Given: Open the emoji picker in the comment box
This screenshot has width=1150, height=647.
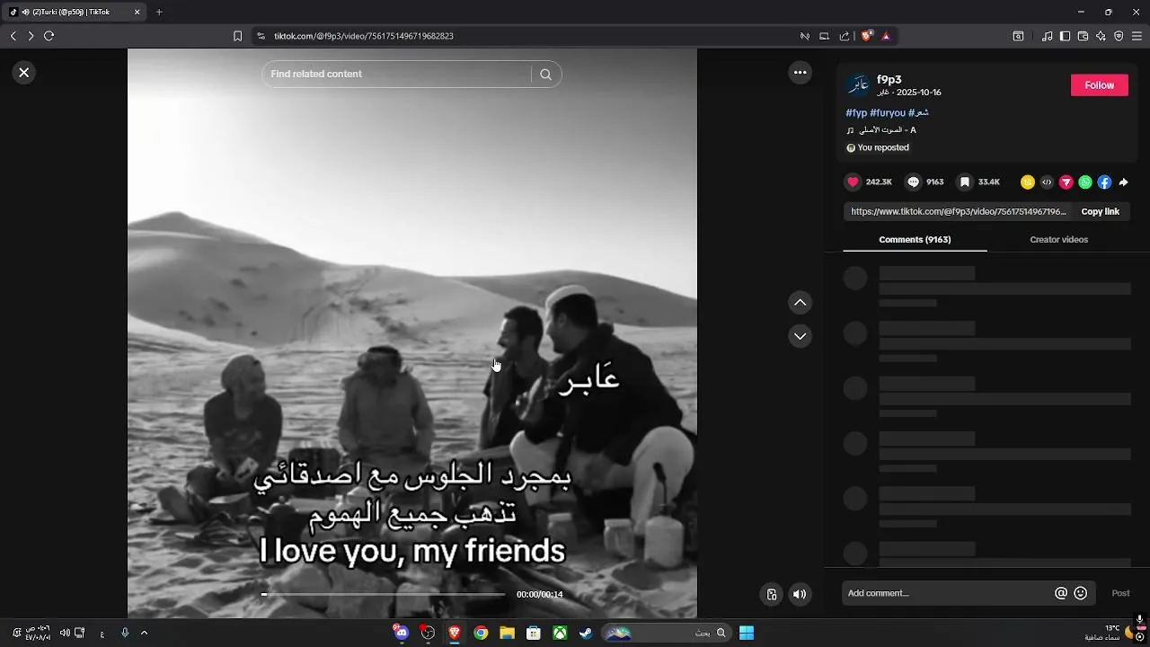Looking at the screenshot, I should (x=1081, y=593).
